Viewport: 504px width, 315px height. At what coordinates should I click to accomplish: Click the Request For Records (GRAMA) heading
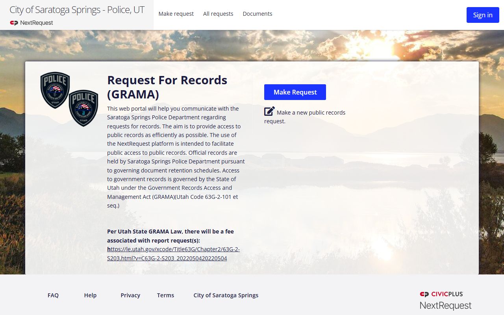point(167,87)
